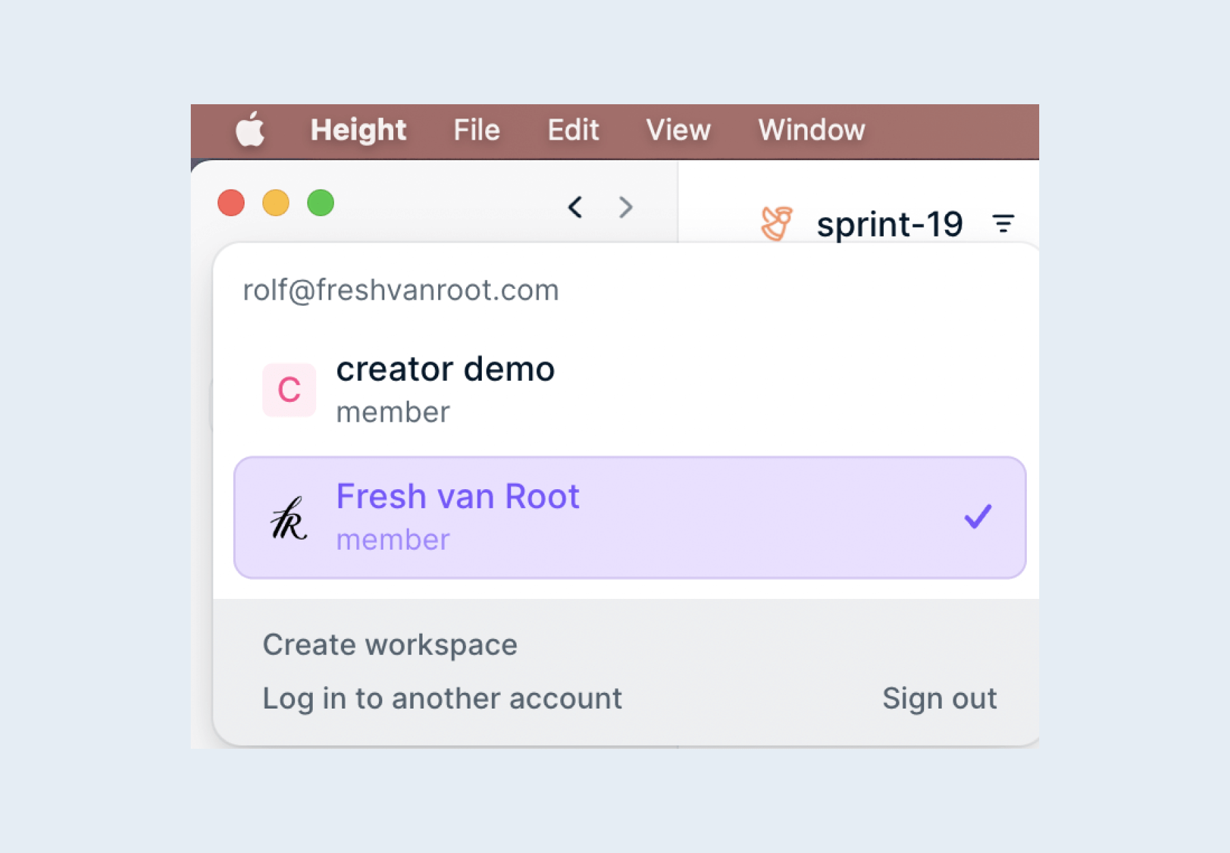
Task: Click Create workspace
Action: 390,645
